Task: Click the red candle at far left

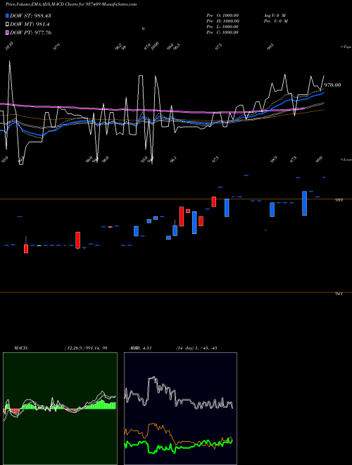Action: [x=26, y=249]
